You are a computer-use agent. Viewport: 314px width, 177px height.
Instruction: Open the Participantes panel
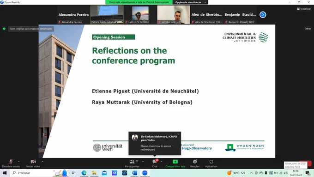(132, 164)
